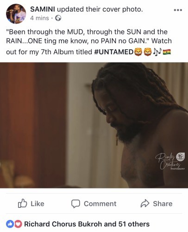188x232 pixels.
Task: Click the Like button label
Action: (38, 204)
